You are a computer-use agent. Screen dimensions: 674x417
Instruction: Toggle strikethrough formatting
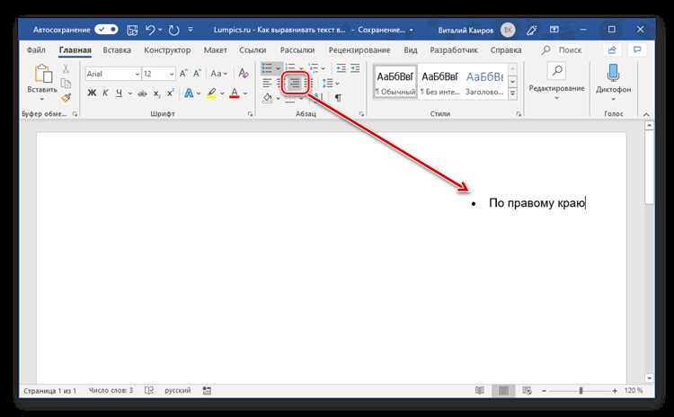coord(142,93)
